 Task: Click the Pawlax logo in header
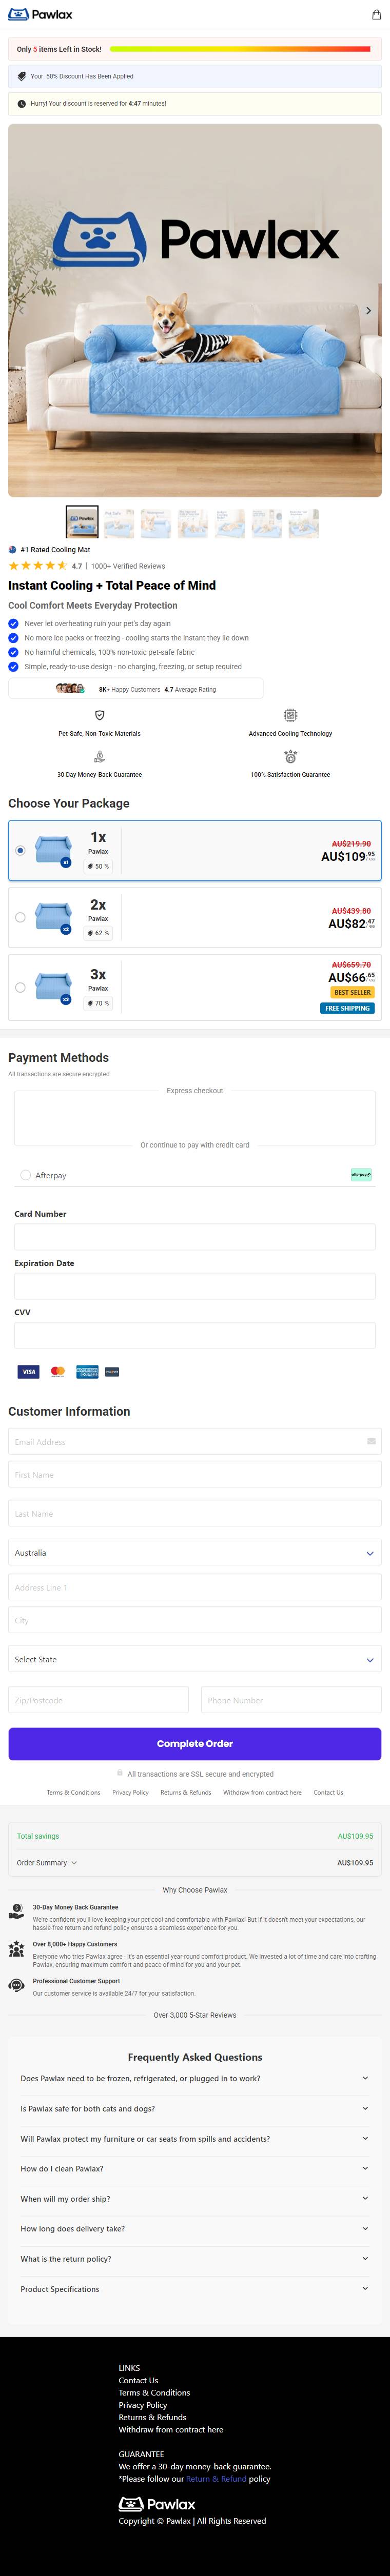[40, 15]
